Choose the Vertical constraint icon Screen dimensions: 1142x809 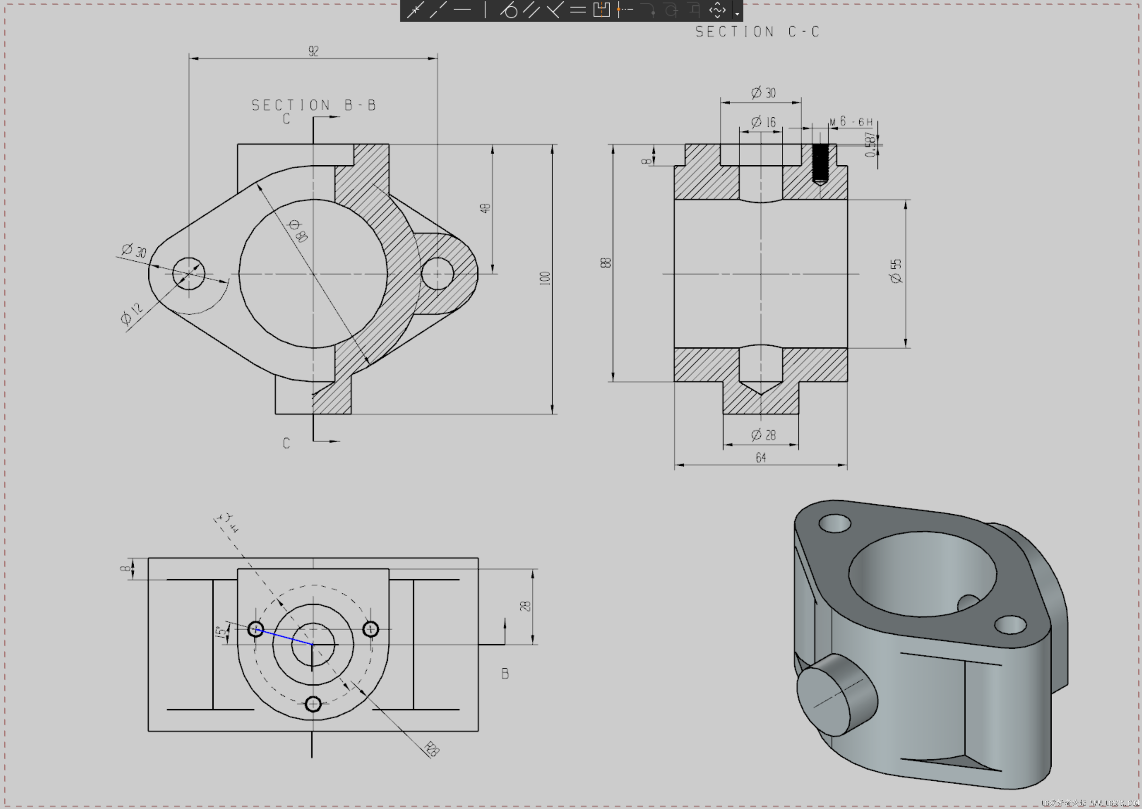485,10
